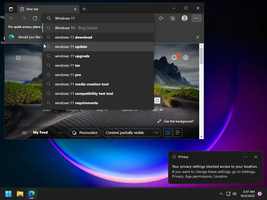Click the page search magnifier button
Image resolution: width=267 pixels, height=200 pixels.
coord(157,101)
